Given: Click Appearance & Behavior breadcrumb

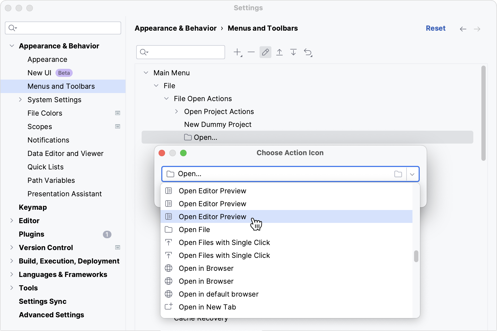Looking at the screenshot, I should pyautogui.click(x=176, y=28).
